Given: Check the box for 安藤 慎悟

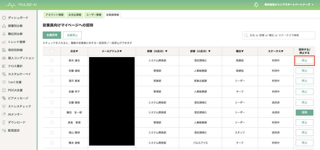Looking at the screenshot, I should coord(52,102).
